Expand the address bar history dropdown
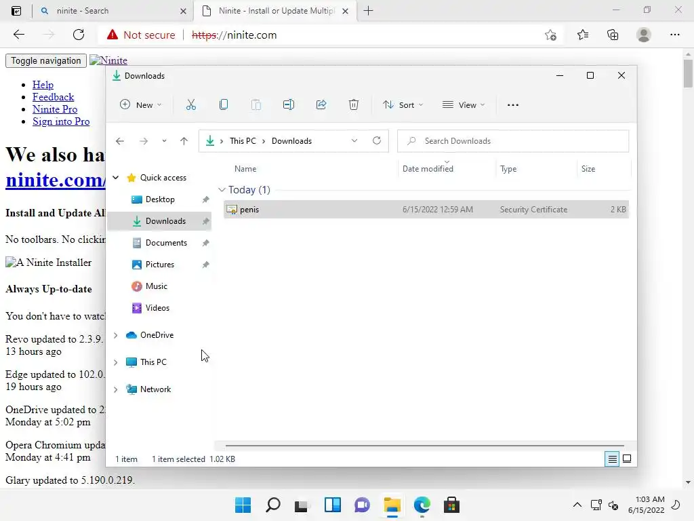Screen dimensions: 694x521 pos(354,140)
